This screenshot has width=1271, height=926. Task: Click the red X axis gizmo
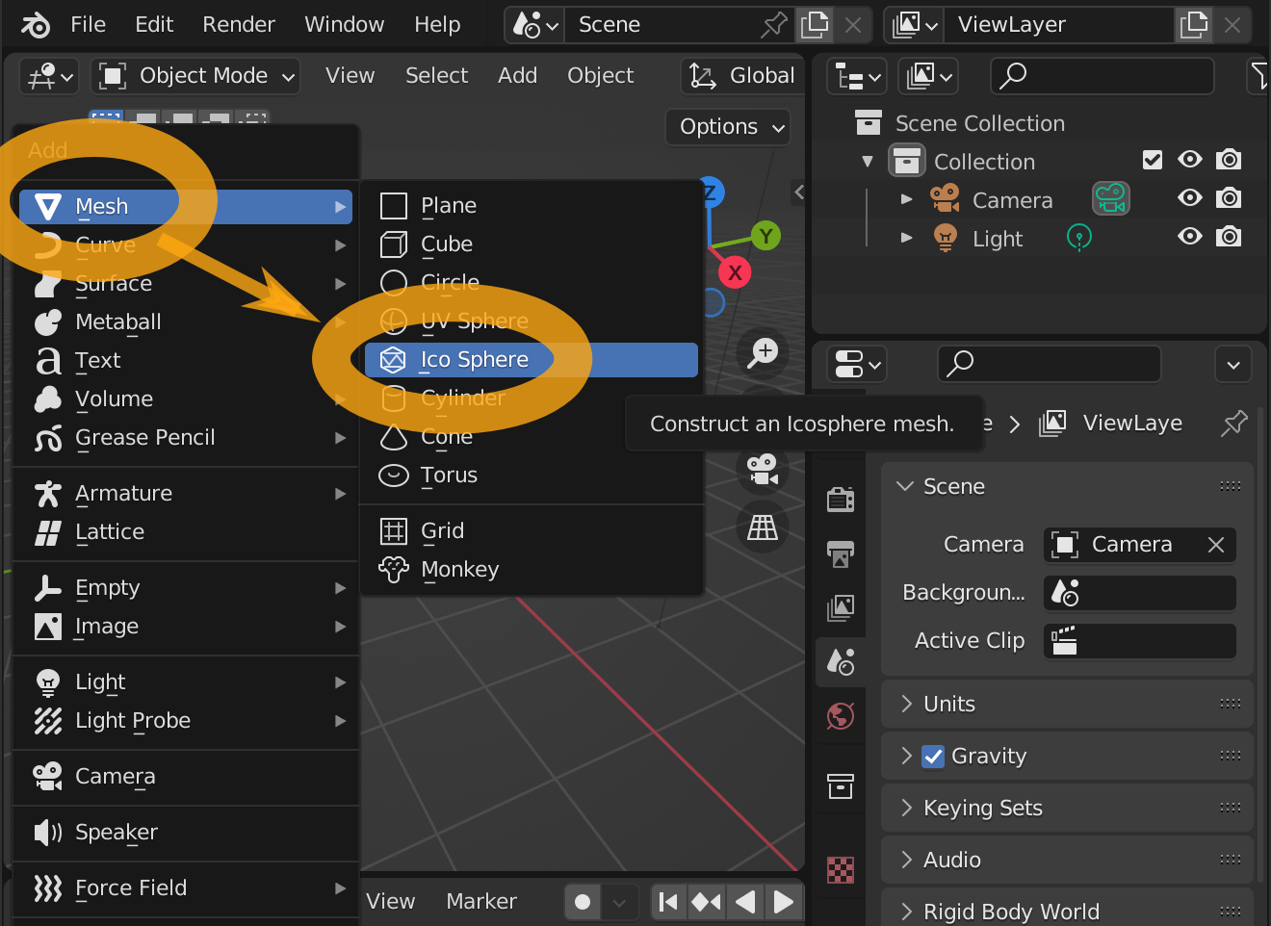click(735, 272)
